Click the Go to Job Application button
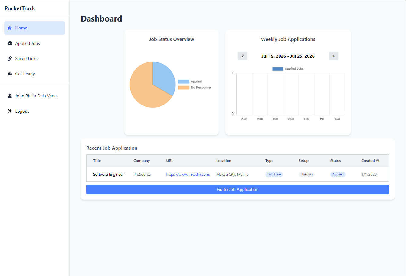Image resolution: width=406 pixels, height=276 pixels. pyautogui.click(x=237, y=189)
